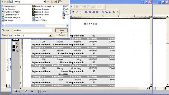Click the box next to T node
The image size is (169, 95).
coord(8,59)
